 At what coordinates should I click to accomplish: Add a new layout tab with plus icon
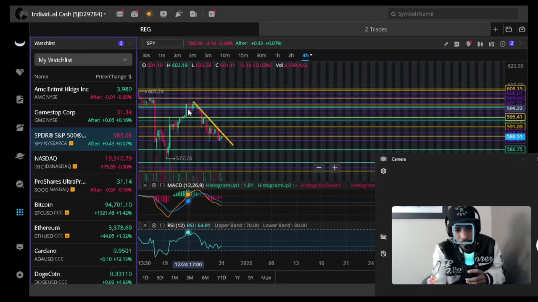(495, 29)
